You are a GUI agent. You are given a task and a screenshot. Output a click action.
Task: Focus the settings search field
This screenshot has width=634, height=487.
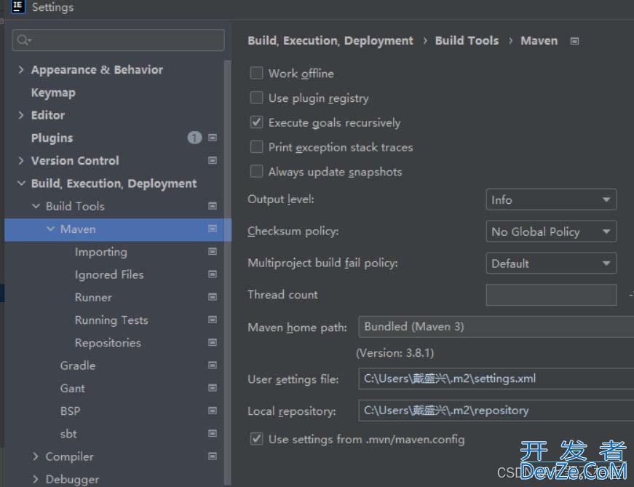tap(118, 40)
